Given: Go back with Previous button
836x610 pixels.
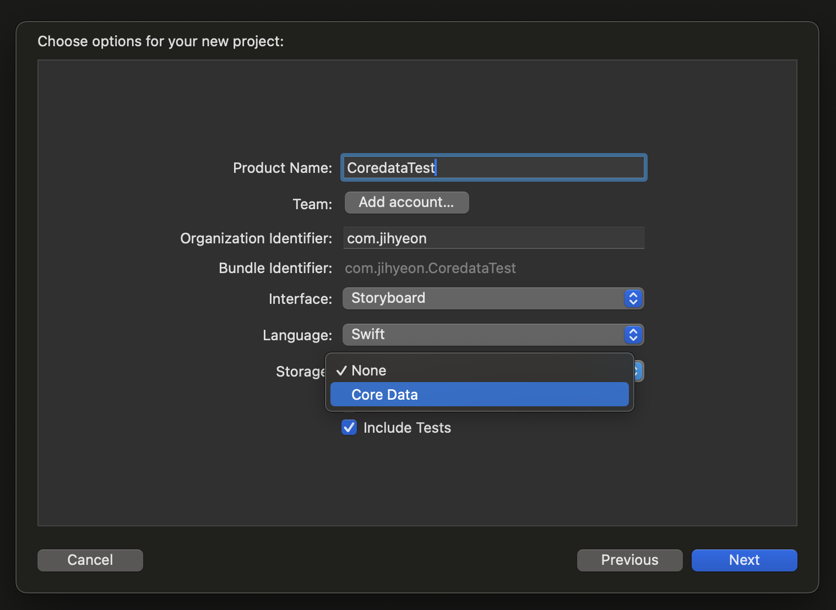Looking at the screenshot, I should 629,560.
